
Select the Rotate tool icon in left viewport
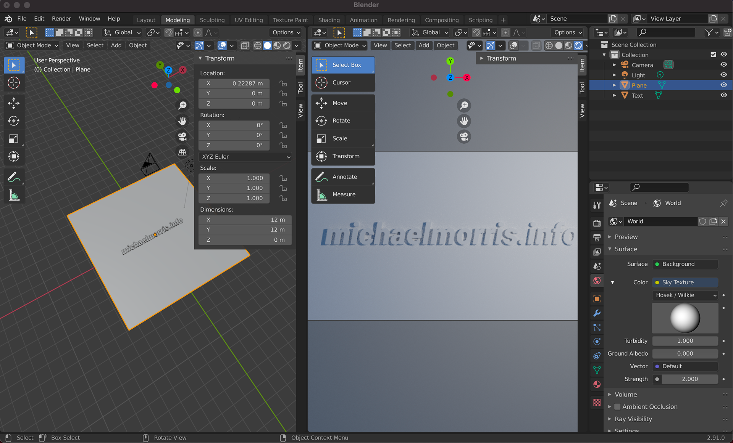14,121
